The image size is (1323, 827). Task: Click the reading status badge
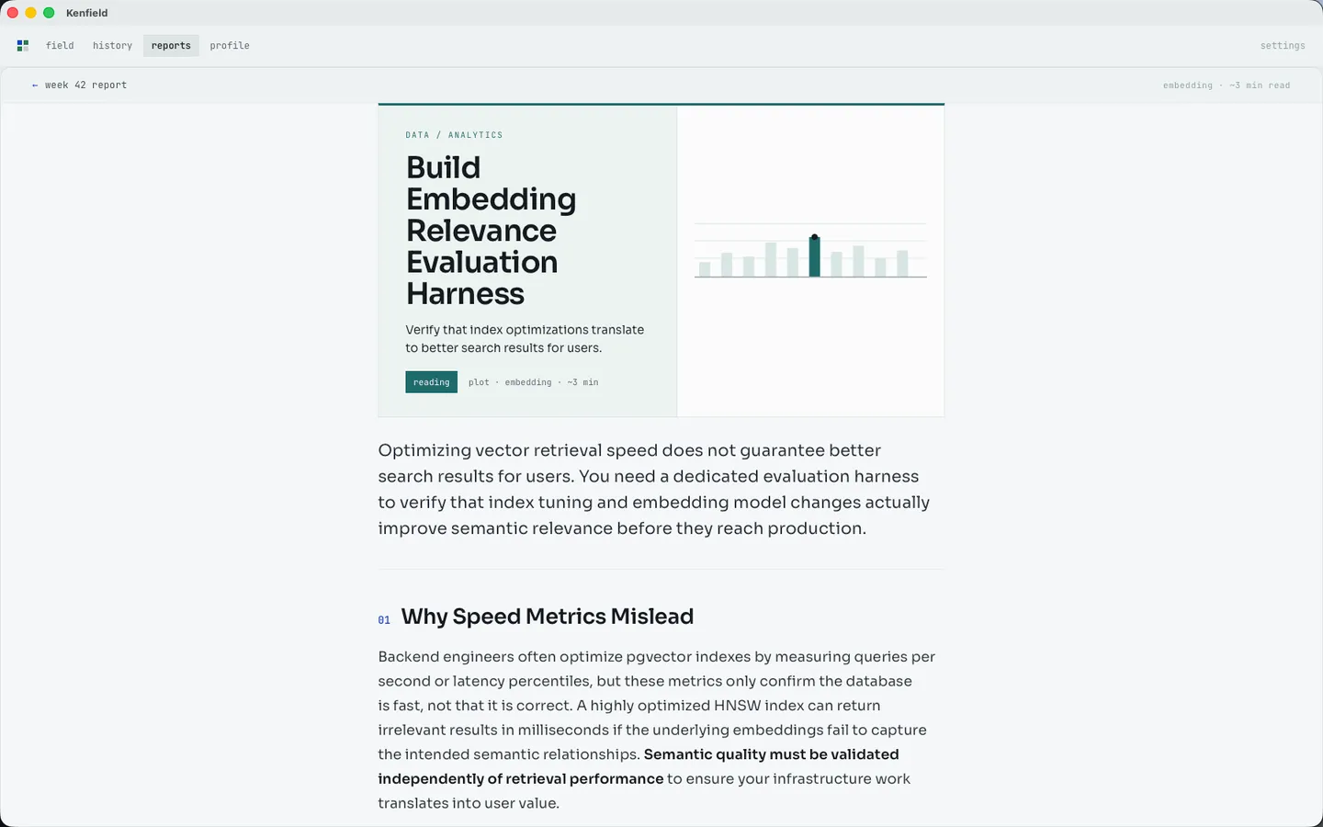point(431,382)
